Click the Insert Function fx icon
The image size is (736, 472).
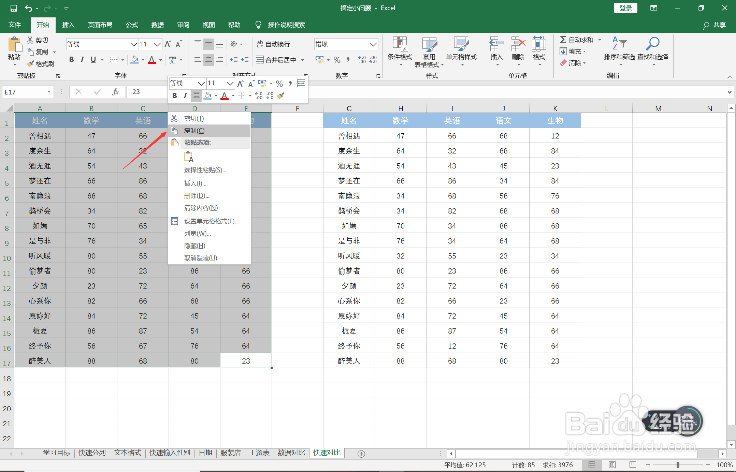(x=115, y=92)
